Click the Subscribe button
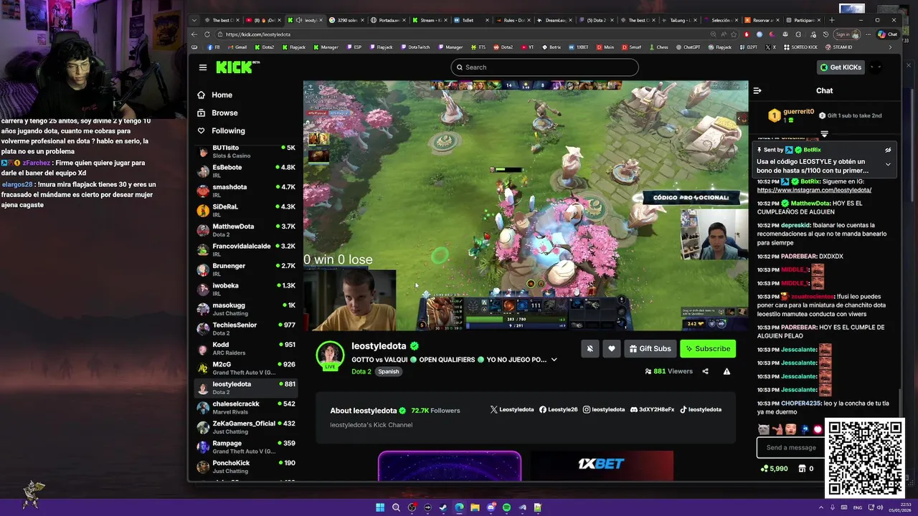This screenshot has height=516, width=918. click(708, 349)
